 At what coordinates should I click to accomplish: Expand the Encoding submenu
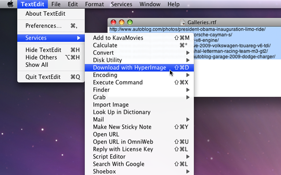pos(140,75)
